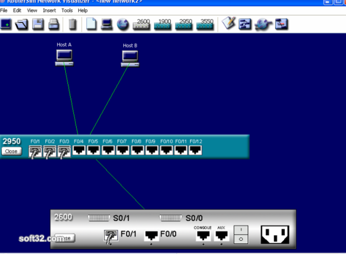Select empty port F0/12 on 2950 switch
346x254 pixels.
tap(195, 150)
